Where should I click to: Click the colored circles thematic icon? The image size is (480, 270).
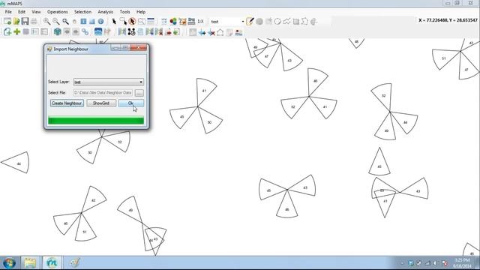(173, 22)
